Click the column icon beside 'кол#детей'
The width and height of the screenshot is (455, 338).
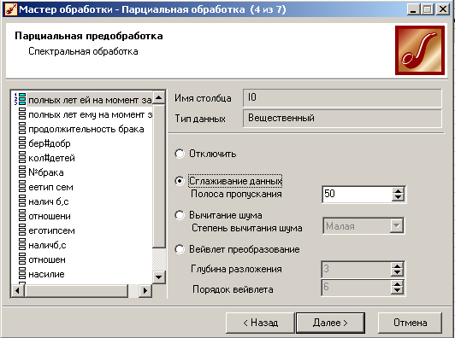[22, 158]
